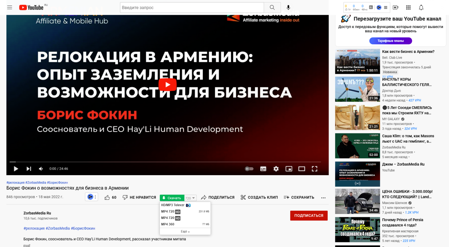Seek on the video progress bar

point(165,162)
